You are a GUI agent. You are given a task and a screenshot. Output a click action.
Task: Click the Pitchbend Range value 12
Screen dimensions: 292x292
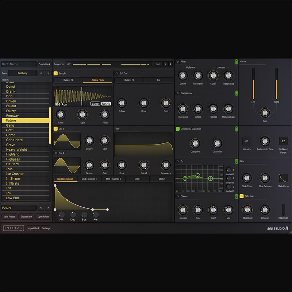pyautogui.click(x=283, y=141)
